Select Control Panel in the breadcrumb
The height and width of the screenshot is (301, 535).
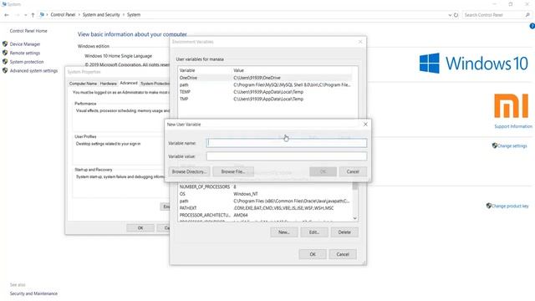[x=63, y=15]
